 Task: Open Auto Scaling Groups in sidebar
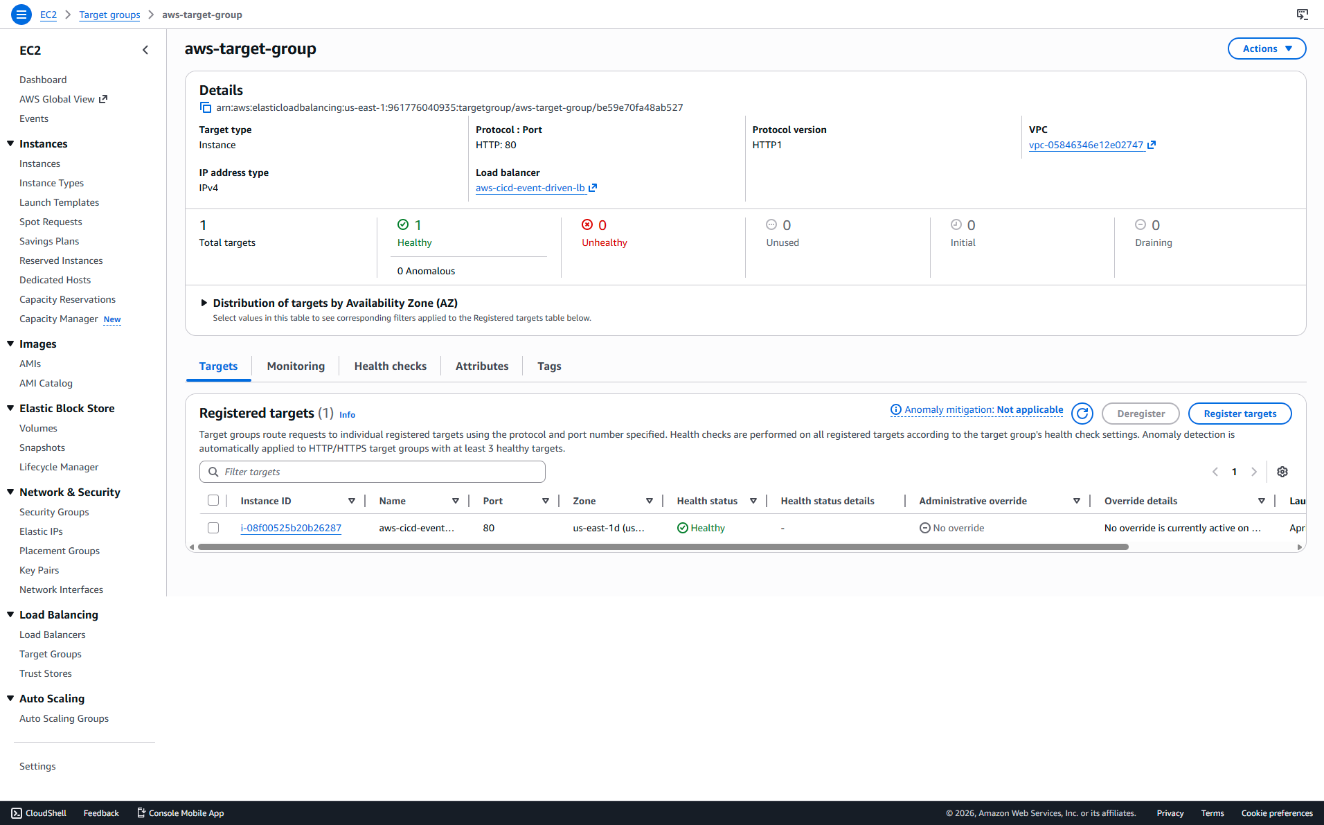(x=64, y=718)
